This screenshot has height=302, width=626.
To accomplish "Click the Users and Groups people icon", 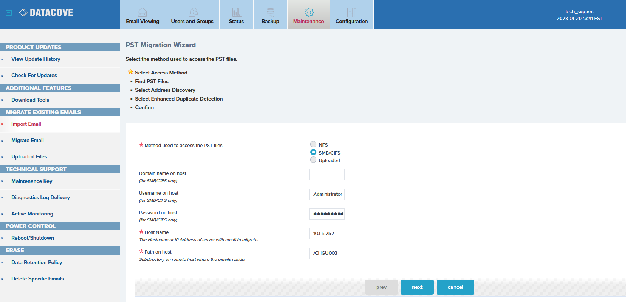I will [193, 12].
